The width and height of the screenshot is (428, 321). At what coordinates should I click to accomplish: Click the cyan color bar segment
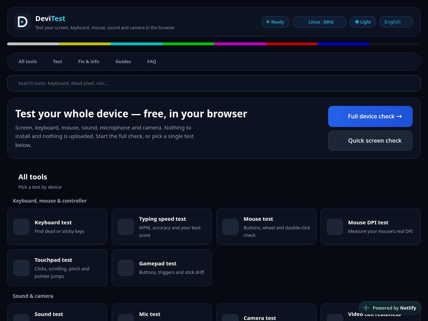tap(136, 44)
